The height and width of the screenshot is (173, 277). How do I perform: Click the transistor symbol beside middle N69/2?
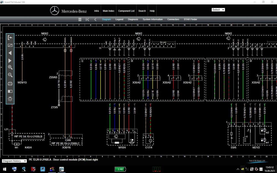pyautogui.click(x=138, y=39)
